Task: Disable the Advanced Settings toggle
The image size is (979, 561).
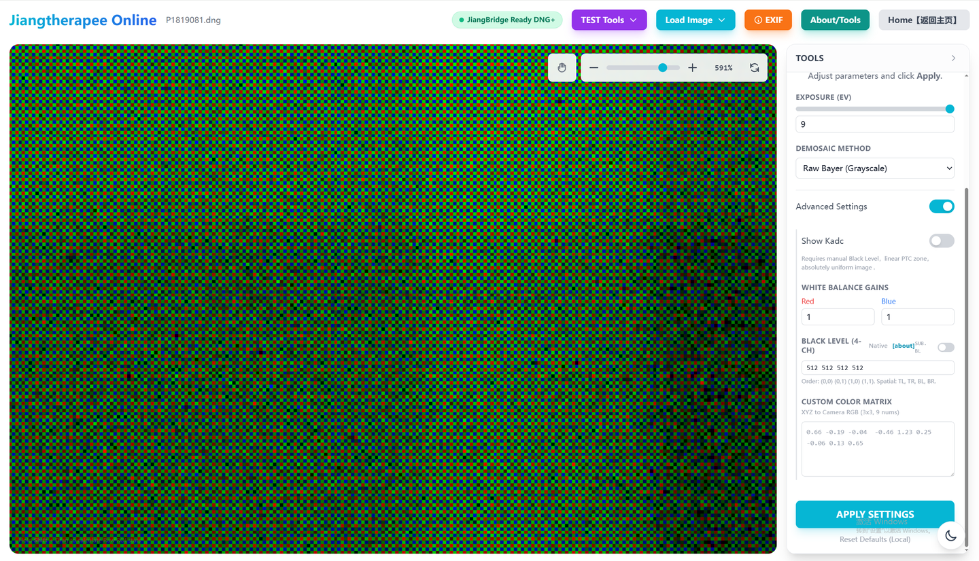Action: [x=942, y=206]
